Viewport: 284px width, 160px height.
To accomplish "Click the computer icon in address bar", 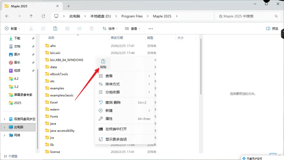I will [x=56, y=16].
